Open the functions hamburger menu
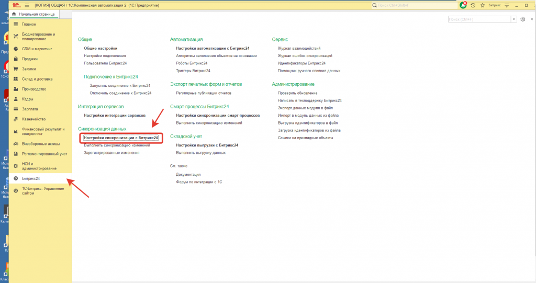536x283 pixels. click(27, 5)
